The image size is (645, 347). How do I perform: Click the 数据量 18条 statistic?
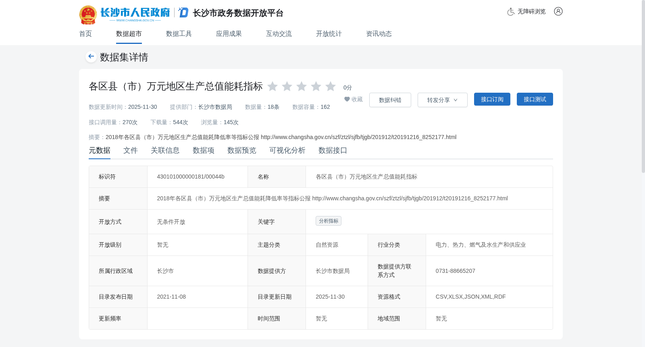(x=262, y=107)
